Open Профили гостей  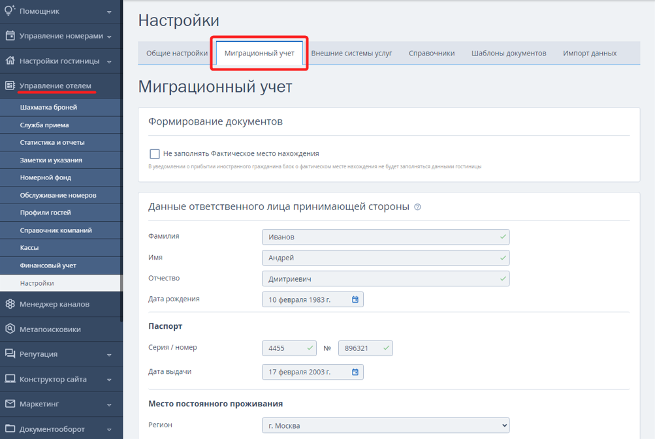click(61, 213)
